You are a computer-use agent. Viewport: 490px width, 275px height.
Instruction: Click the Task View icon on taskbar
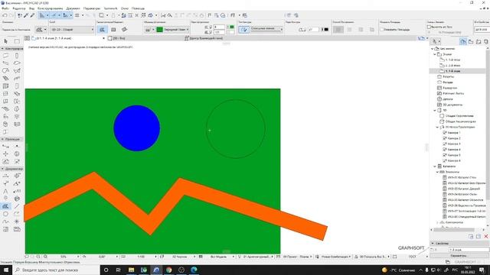point(119,270)
